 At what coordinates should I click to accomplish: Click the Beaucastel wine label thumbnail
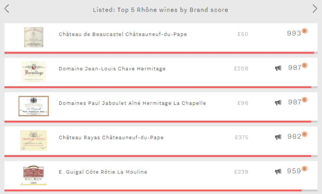tap(34, 37)
